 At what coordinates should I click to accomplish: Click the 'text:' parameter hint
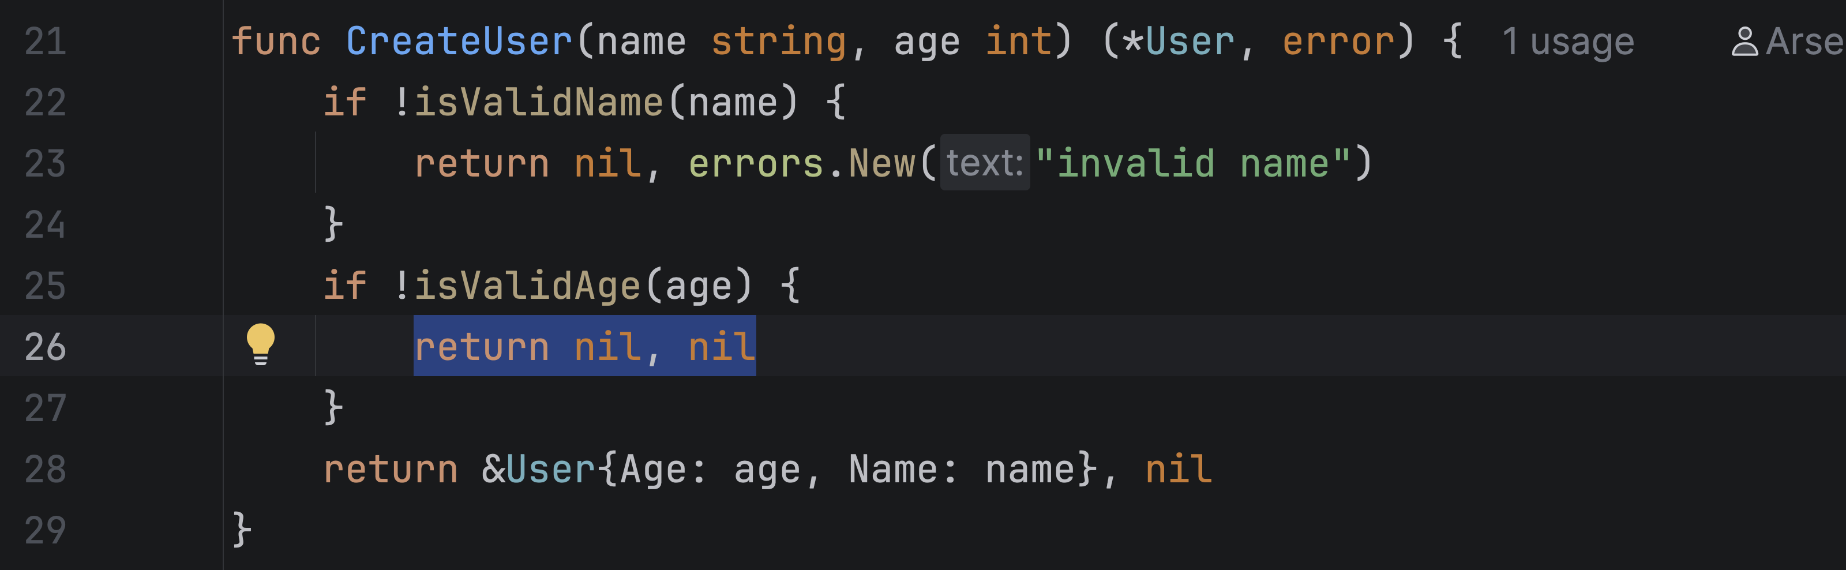pos(985,163)
